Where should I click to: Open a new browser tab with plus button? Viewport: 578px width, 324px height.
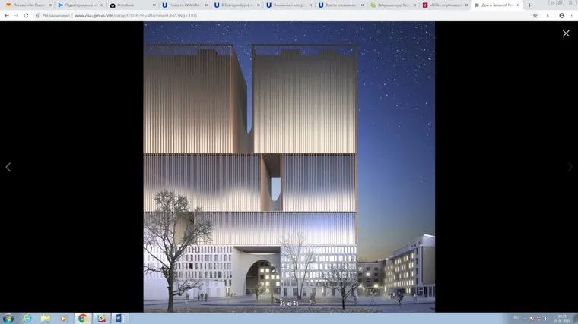(529, 5)
